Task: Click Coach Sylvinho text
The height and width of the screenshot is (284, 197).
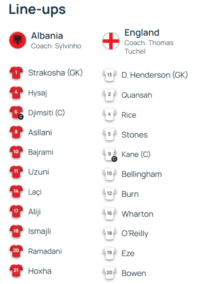Action: pyautogui.click(x=56, y=46)
